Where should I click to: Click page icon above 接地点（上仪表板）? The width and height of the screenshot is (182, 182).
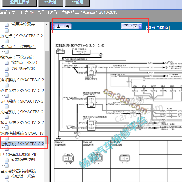click(x=7, y=41)
